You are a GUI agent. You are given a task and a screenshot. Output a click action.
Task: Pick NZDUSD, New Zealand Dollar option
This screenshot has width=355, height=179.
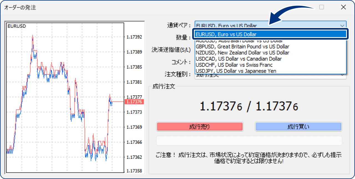[x=242, y=53]
